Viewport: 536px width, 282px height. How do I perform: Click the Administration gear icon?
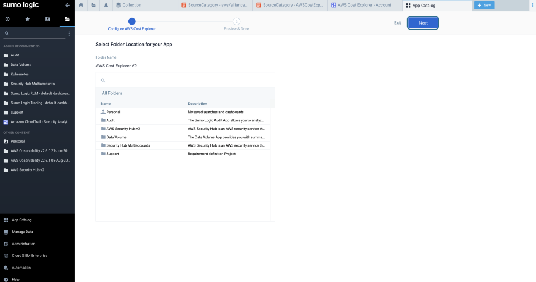[6, 244]
